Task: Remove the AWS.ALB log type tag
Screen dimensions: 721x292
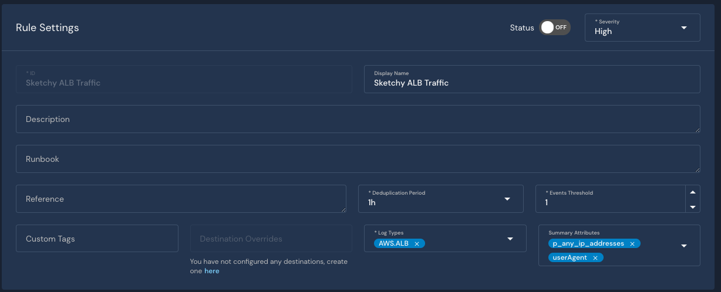Action: [x=417, y=243]
